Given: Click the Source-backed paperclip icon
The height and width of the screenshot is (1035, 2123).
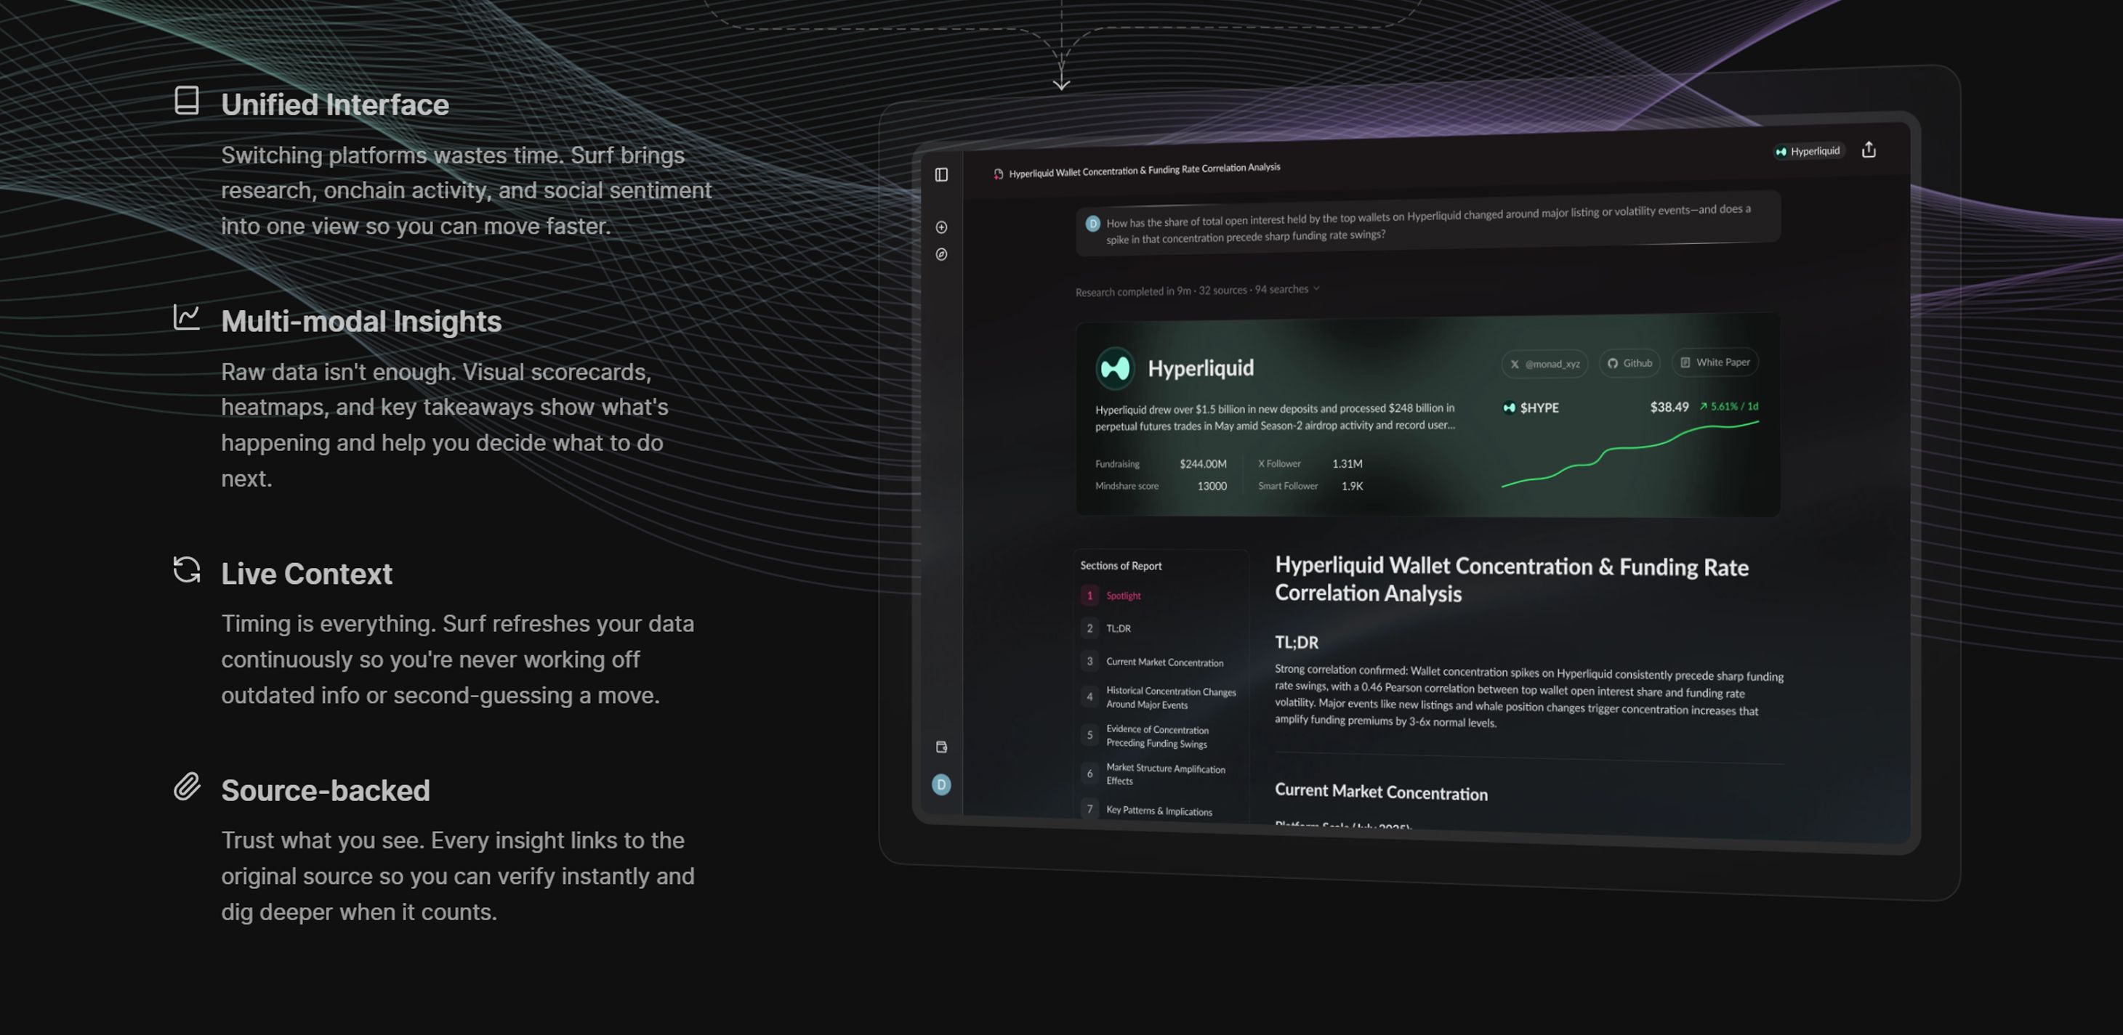Looking at the screenshot, I should pyautogui.click(x=187, y=787).
